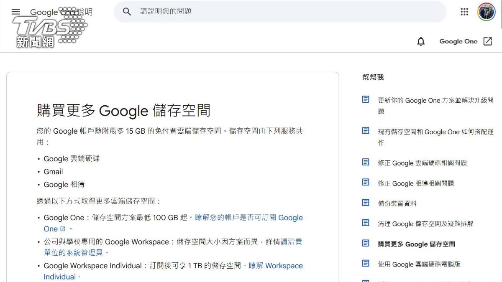Image resolution: width=502 pixels, height=282 pixels.
Task: Click the search magnifier icon
Action: click(x=127, y=12)
